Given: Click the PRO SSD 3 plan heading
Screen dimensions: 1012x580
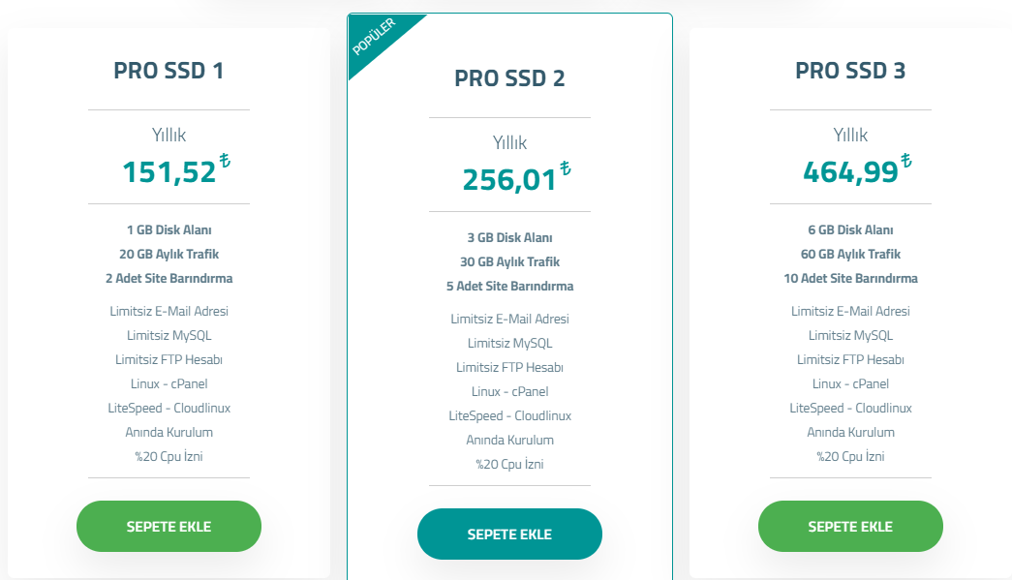Looking at the screenshot, I should tap(850, 71).
